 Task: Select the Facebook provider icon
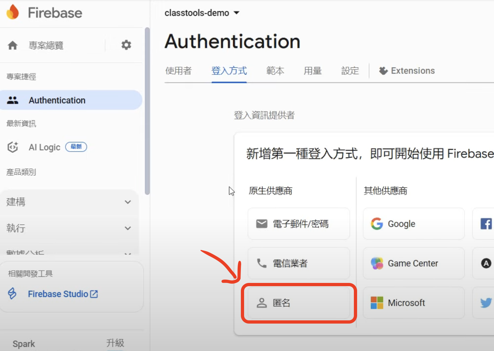(x=486, y=224)
